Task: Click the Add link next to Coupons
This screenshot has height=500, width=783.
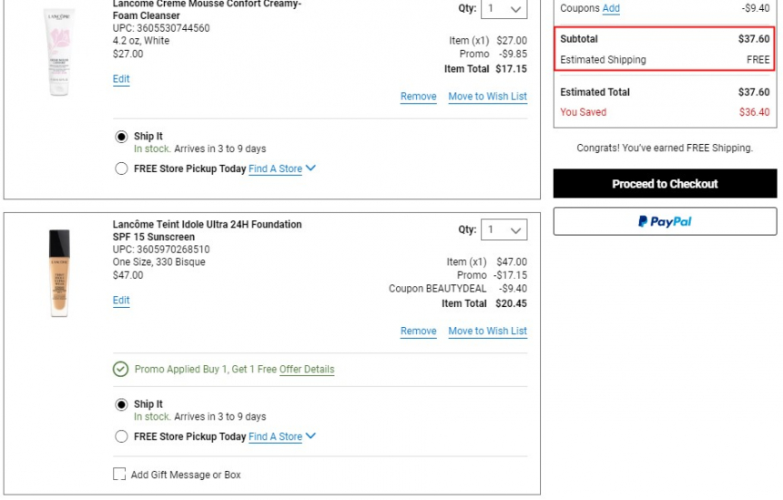Action: [x=611, y=8]
